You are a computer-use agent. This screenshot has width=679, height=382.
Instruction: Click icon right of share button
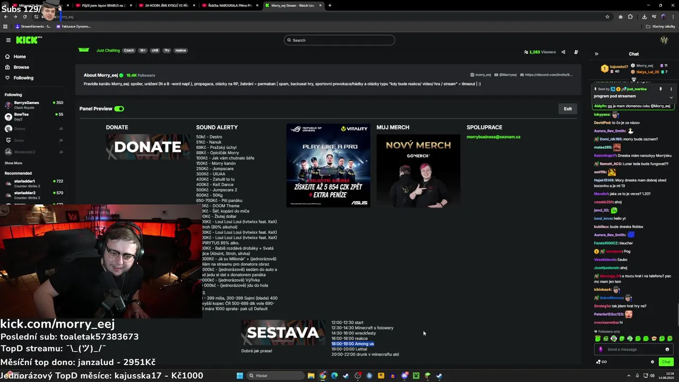[576, 52]
